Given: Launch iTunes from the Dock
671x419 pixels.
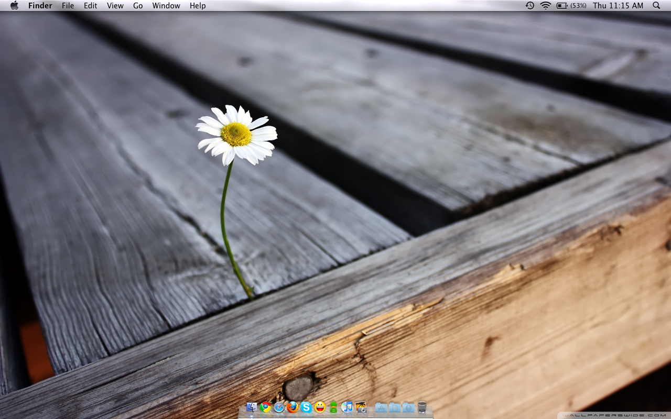Looking at the screenshot, I should (347, 407).
